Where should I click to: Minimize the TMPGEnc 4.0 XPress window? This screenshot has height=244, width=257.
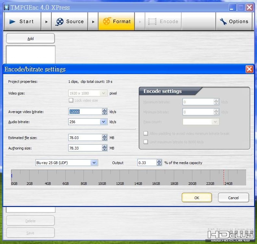click(232, 7)
